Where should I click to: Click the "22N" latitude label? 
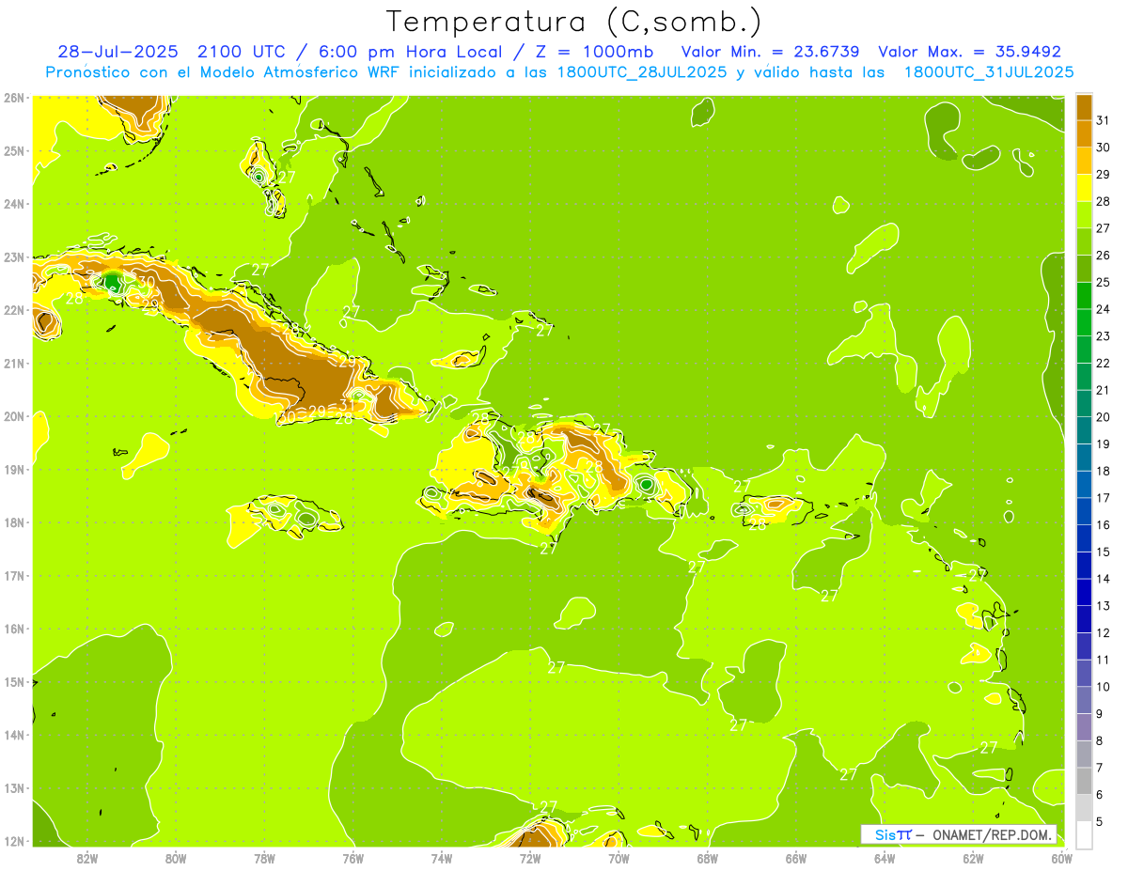coord(14,309)
